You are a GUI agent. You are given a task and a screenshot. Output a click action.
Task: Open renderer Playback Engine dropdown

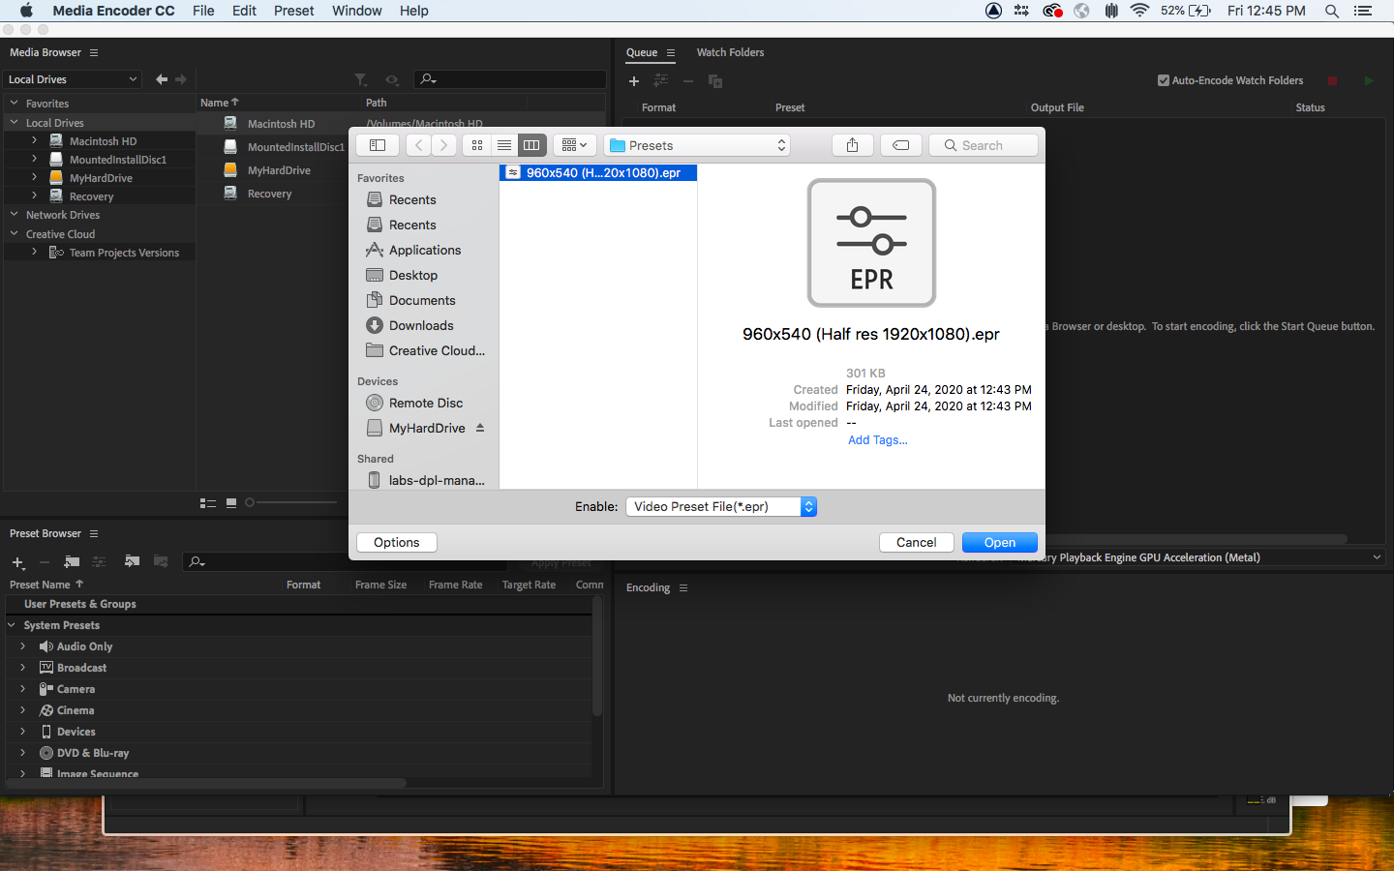[x=1197, y=557]
